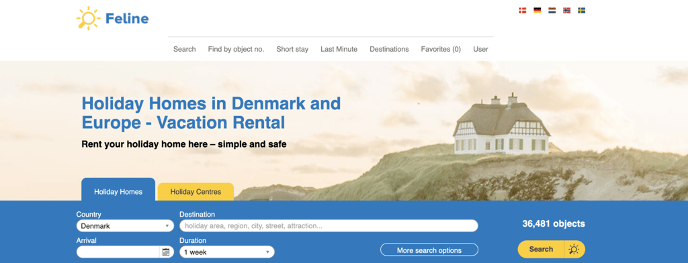Click the Feline brand name text
The height and width of the screenshot is (263, 688).
(127, 18)
